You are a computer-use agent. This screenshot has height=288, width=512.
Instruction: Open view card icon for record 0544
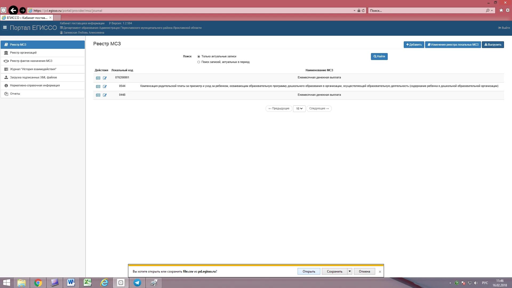click(x=98, y=87)
